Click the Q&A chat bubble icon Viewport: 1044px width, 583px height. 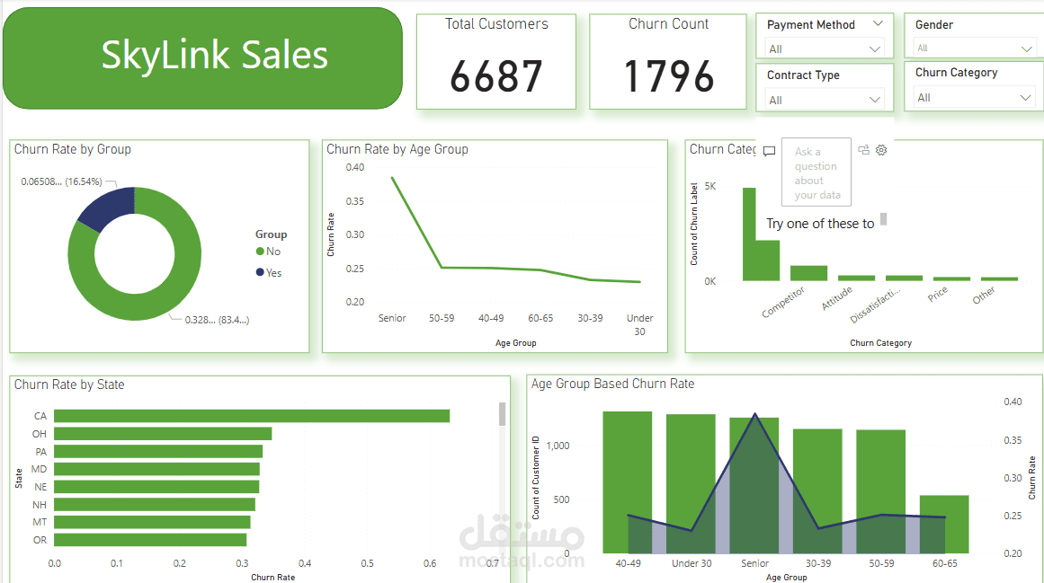click(x=769, y=151)
